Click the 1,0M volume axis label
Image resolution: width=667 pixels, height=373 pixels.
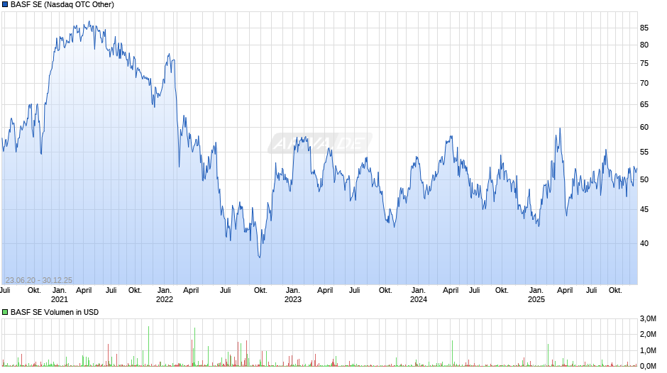coord(648,350)
